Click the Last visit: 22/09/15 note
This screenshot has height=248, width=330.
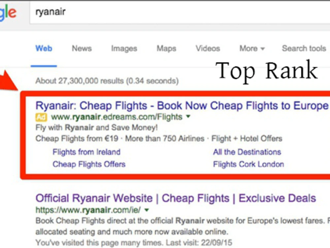tap(199, 243)
